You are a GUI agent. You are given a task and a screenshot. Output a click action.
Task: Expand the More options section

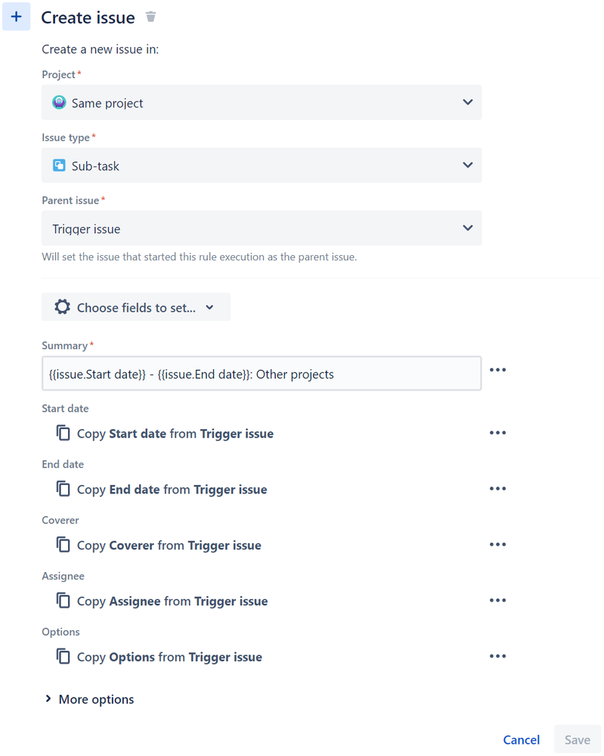click(89, 699)
